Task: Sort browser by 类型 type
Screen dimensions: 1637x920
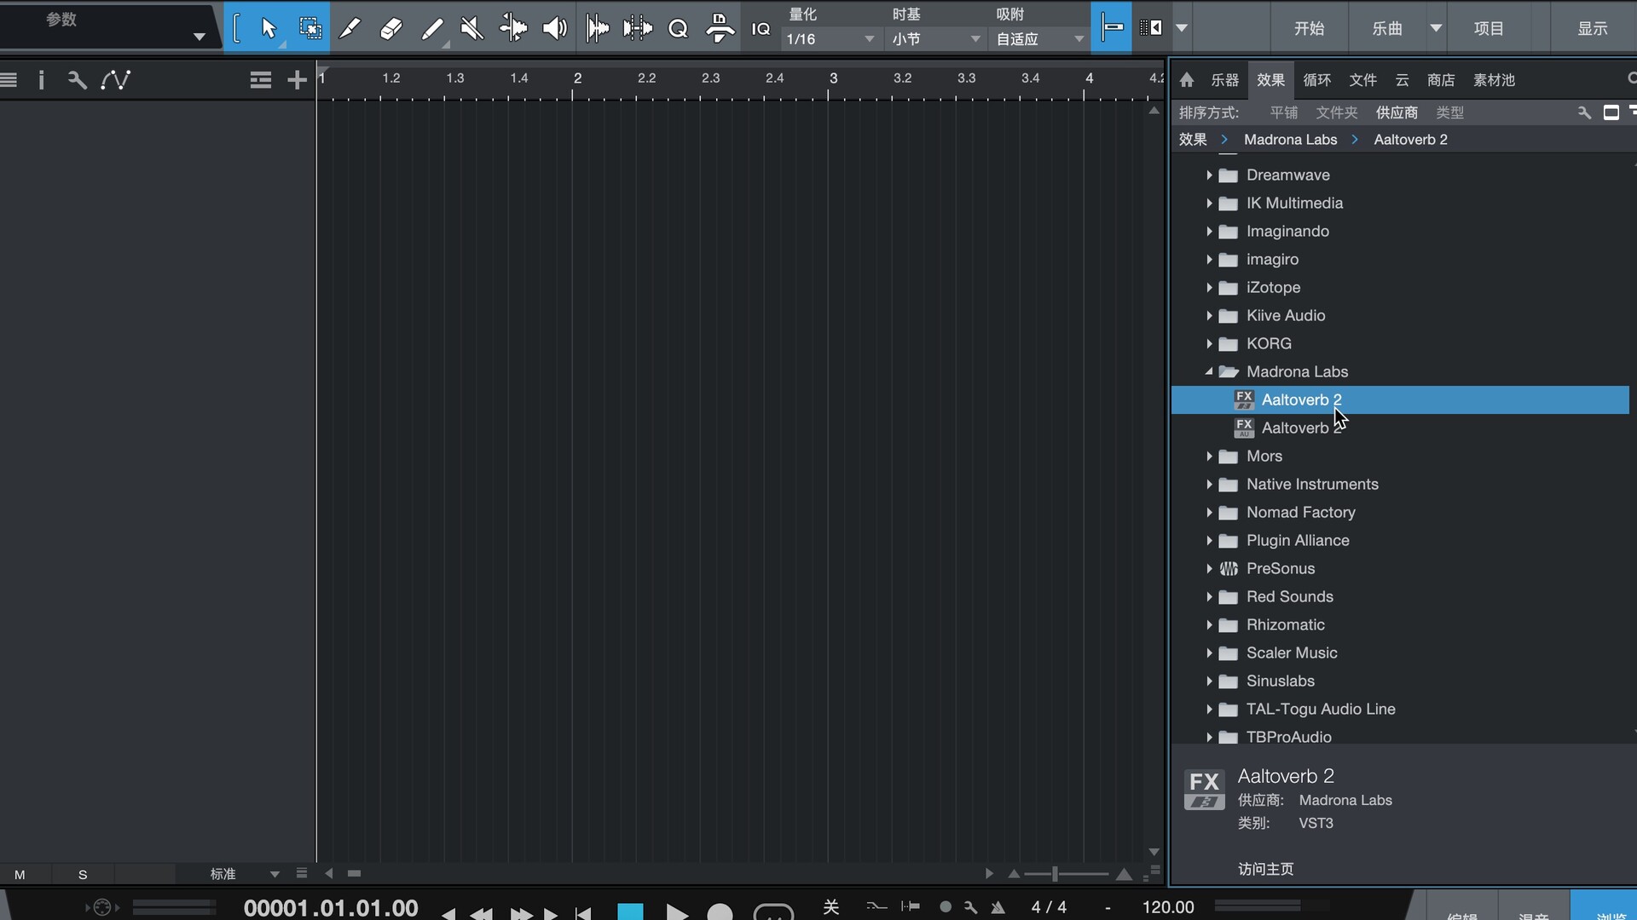Action: (x=1449, y=112)
